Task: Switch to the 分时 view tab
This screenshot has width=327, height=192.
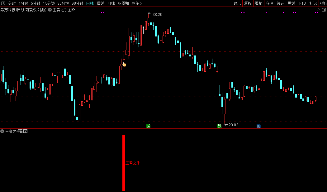Action: pos(12,3)
